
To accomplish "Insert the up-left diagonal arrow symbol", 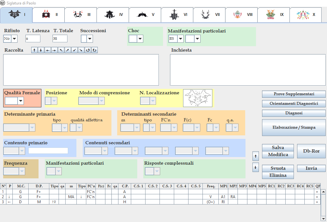I will click(61, 50).
